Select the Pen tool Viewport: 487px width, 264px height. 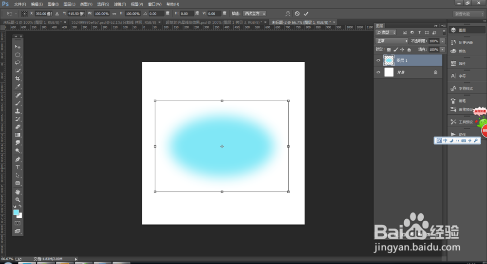coord(18,159)
